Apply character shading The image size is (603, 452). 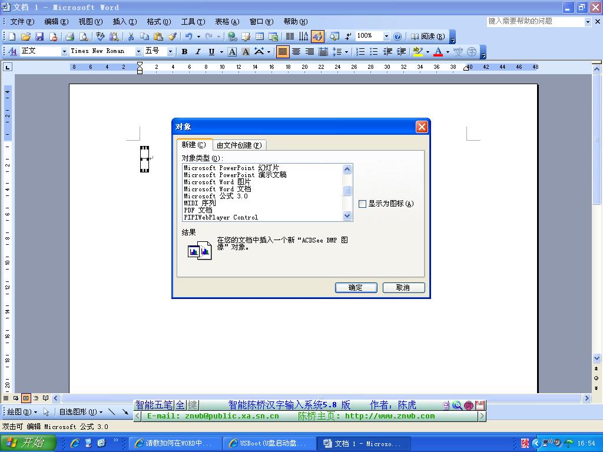246,52
